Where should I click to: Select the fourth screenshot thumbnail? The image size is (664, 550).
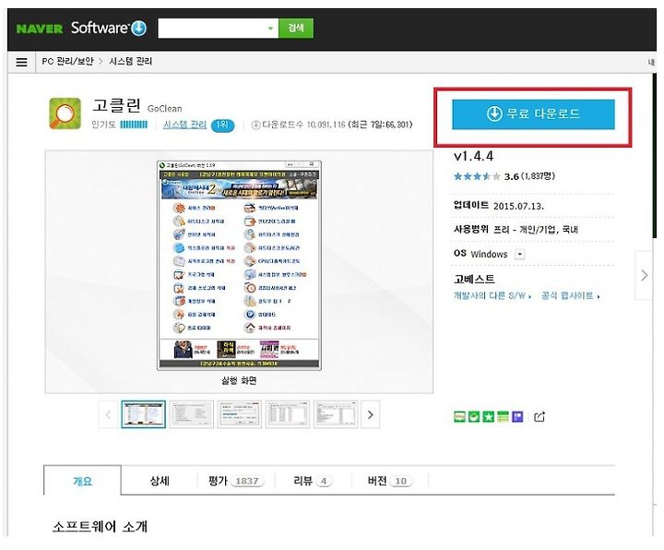click(x=288, y=414)
